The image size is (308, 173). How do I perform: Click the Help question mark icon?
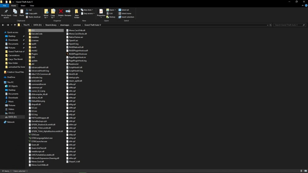point(306,6)
